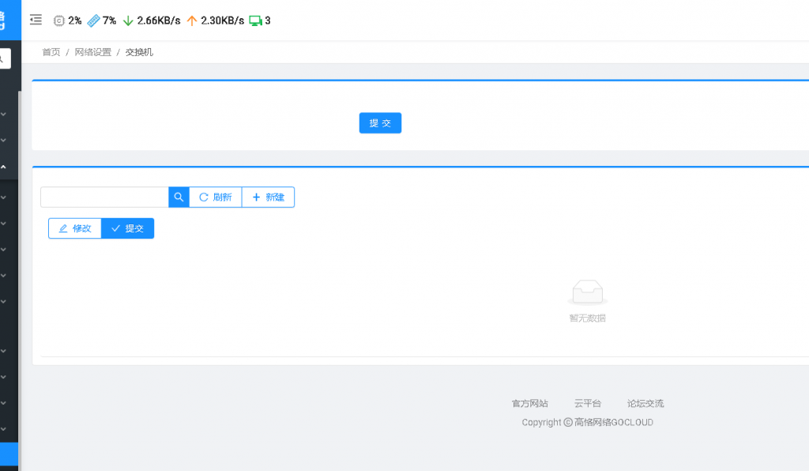Collapse the expanded sidebar menu with up chevron

(x=3, y=168)
